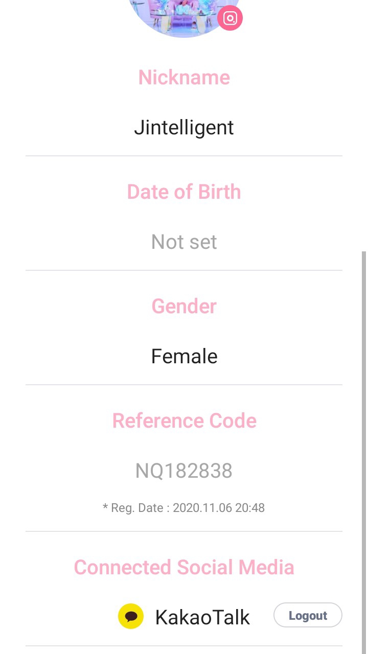Tap the yellow KakaoTalk speech bubble icon
This screenshot has width=368, height=654.
[x=131, y=616]
